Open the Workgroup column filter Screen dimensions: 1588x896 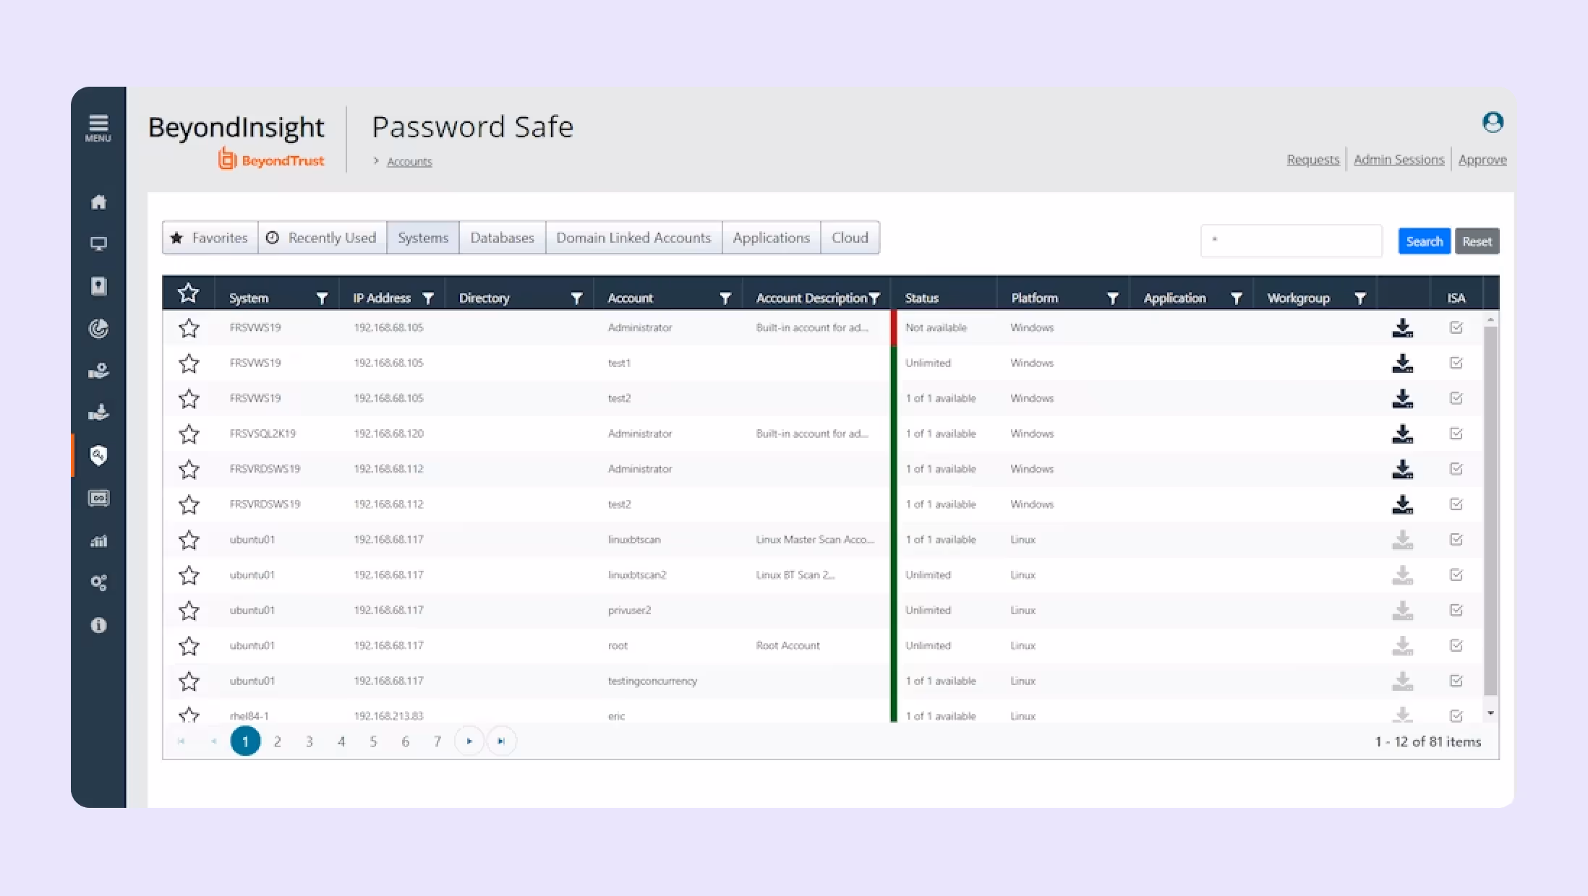pos(1360,297)
